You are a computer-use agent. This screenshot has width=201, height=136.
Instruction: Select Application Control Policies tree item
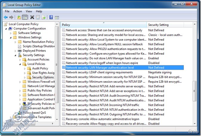tap(41, 99)
